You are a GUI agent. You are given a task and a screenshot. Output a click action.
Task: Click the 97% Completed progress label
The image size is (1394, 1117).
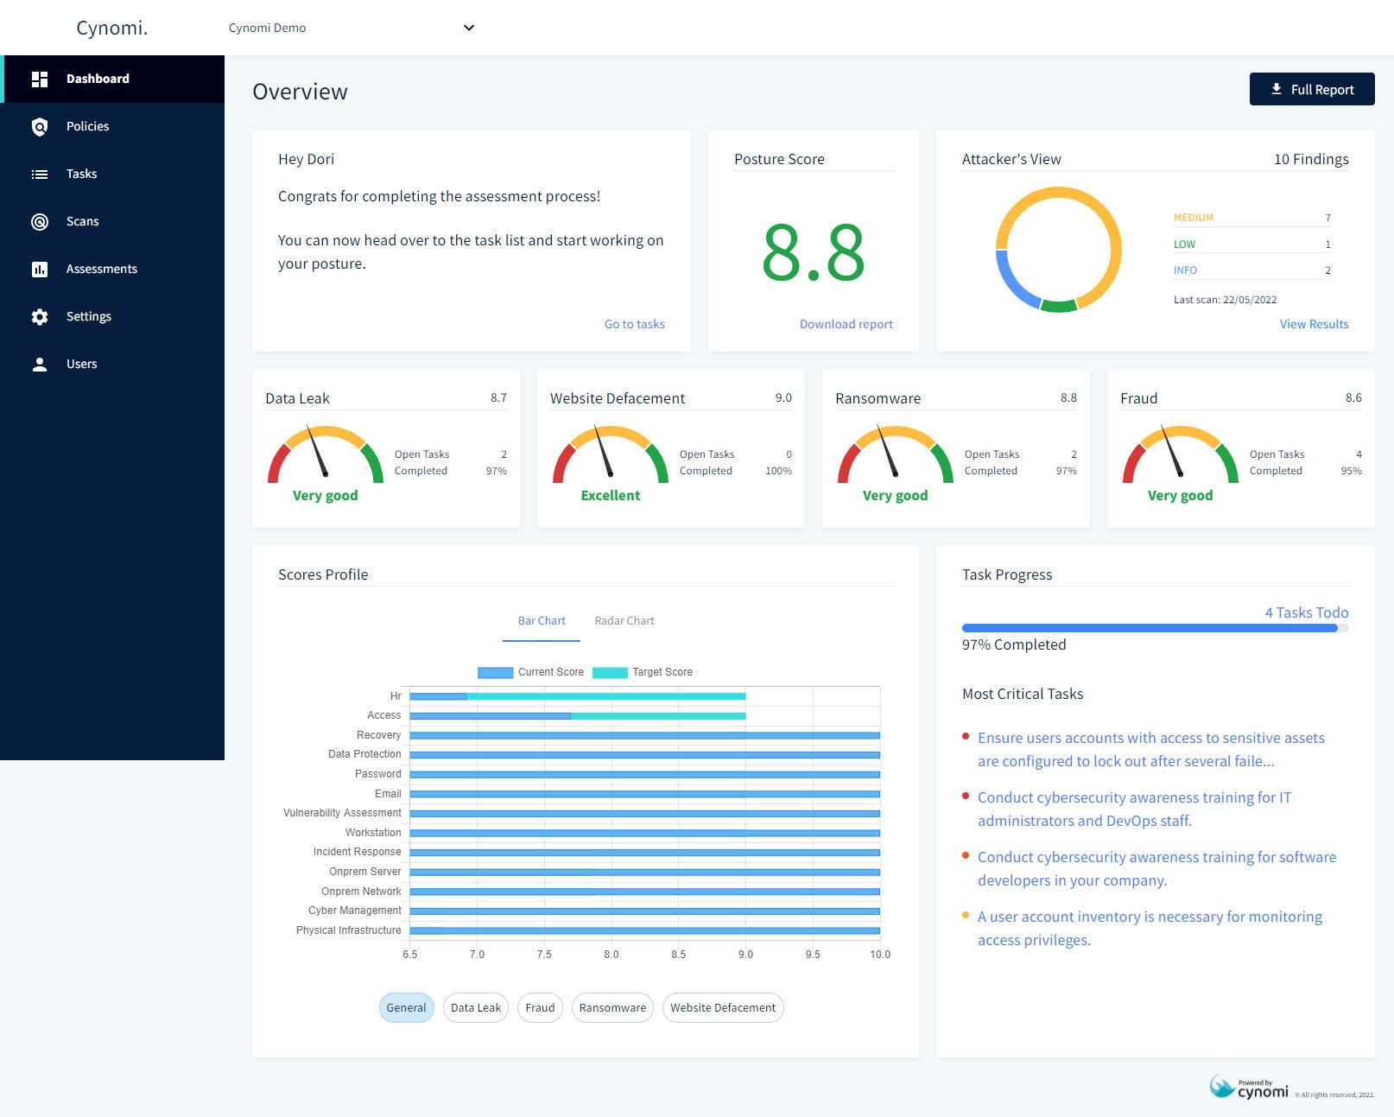point(1014,644)
